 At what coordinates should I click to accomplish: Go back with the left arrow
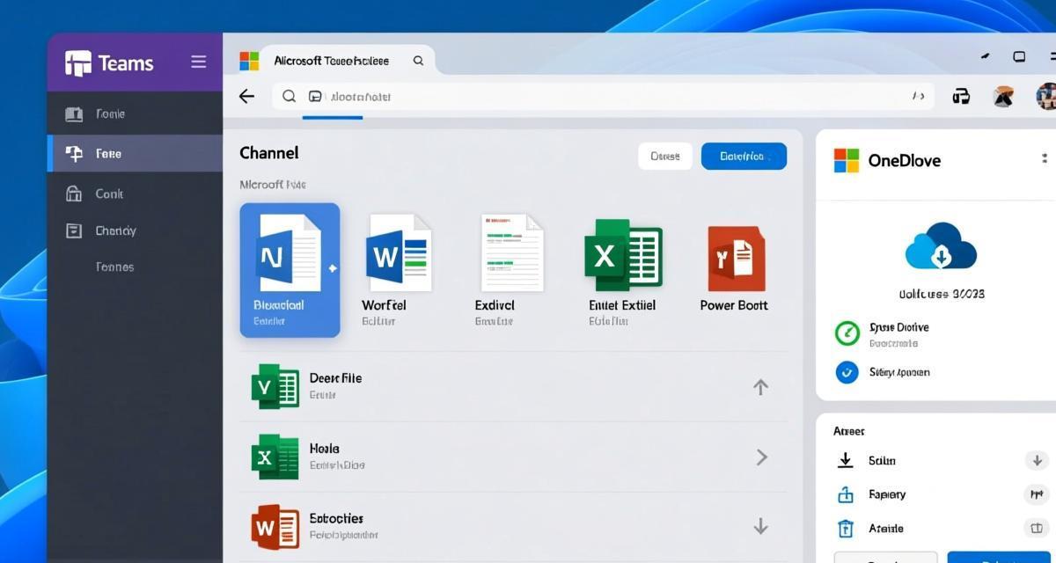pyautogui.click(x=247, y=97)
